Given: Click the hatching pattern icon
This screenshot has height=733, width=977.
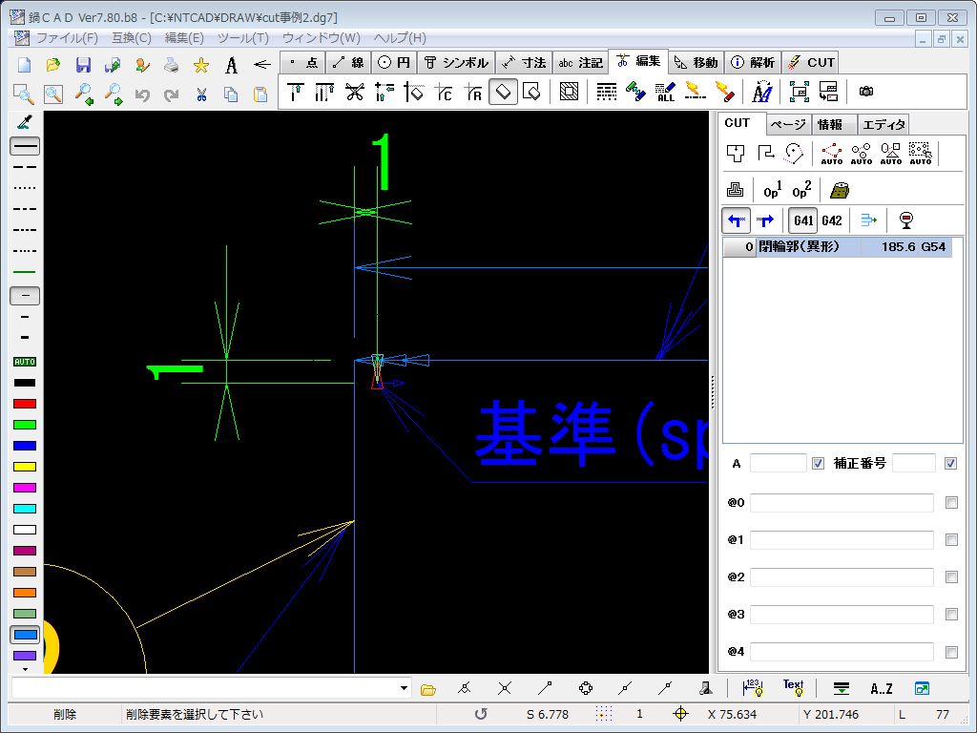Looking at the screenshot, I should 569,92.
